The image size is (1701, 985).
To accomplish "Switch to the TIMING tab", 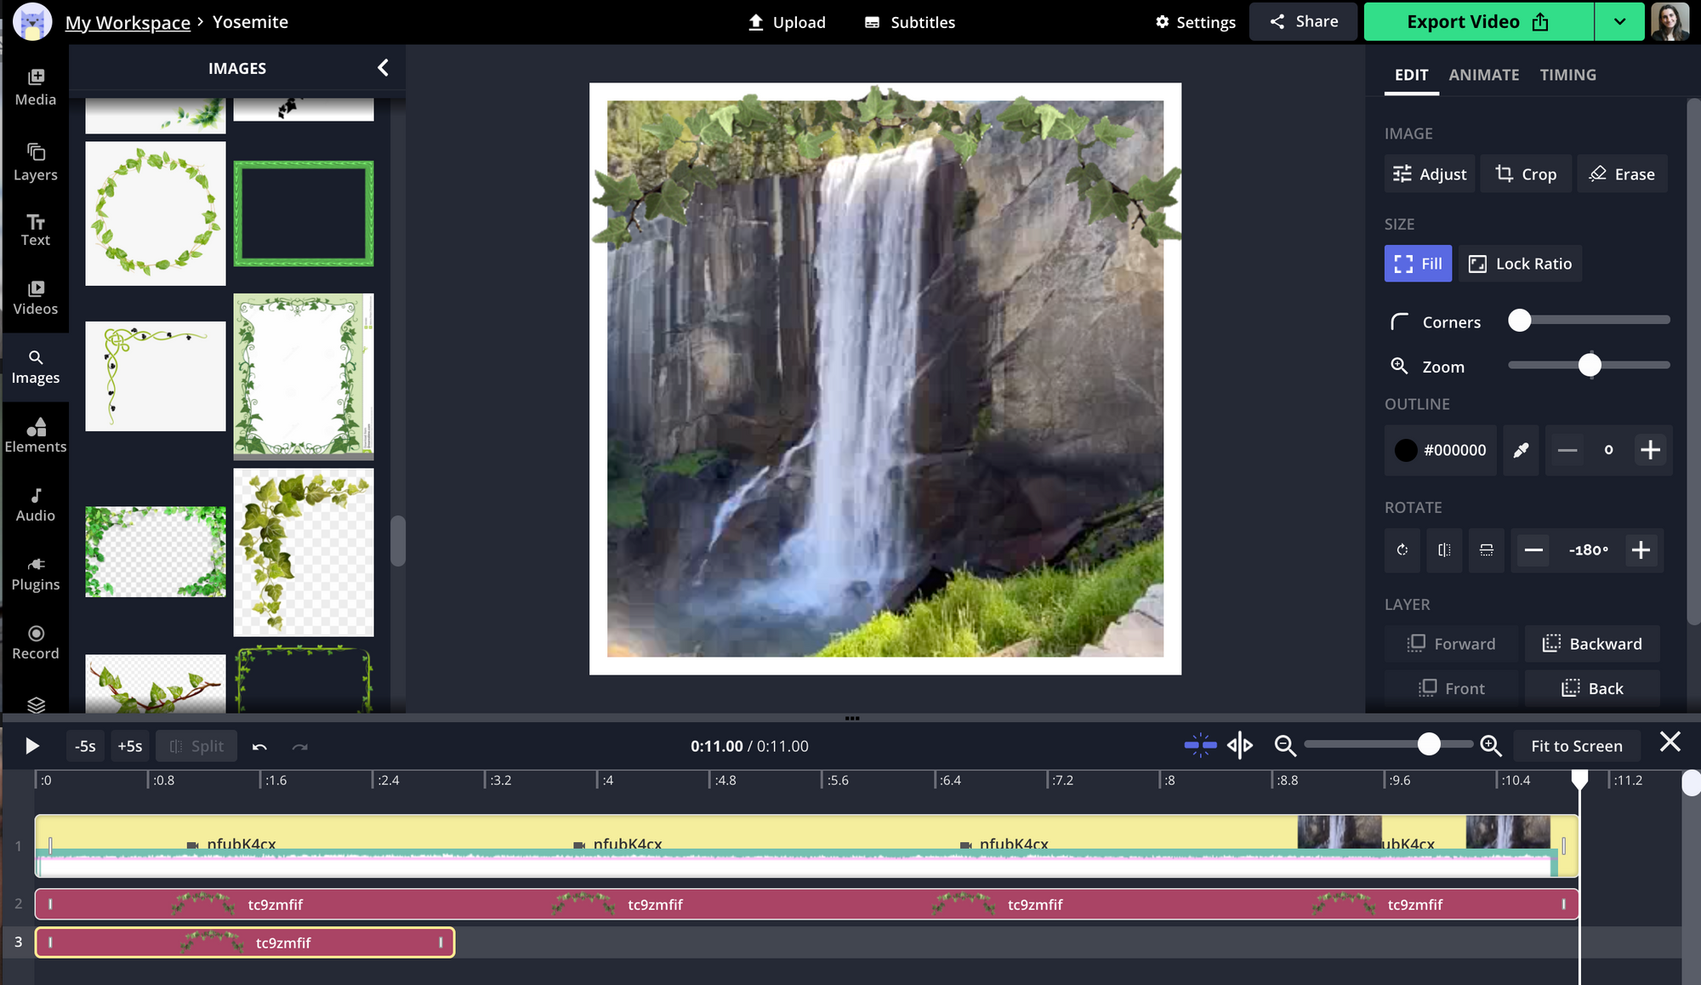I will [1567, 75].
